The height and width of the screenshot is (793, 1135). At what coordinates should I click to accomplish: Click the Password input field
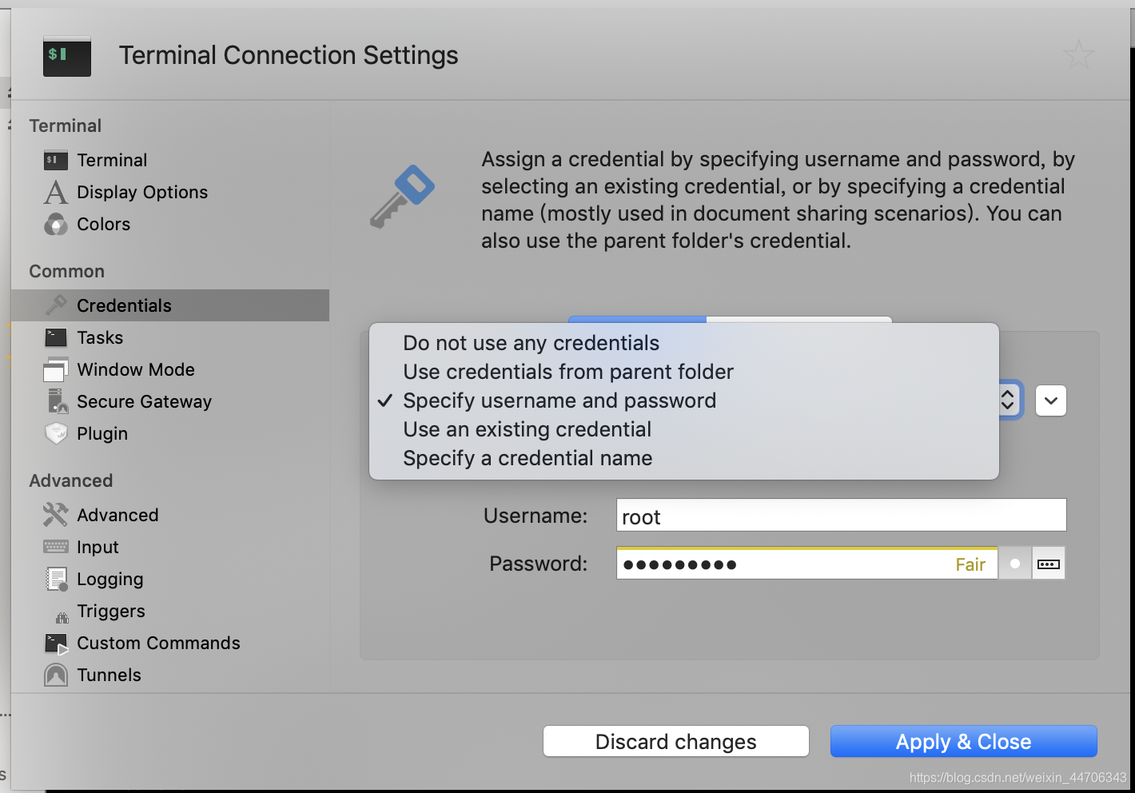pos(807,564)
